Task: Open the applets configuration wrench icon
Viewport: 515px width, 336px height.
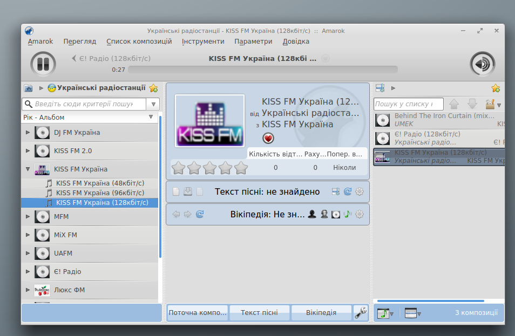Action: click(361, 313)
